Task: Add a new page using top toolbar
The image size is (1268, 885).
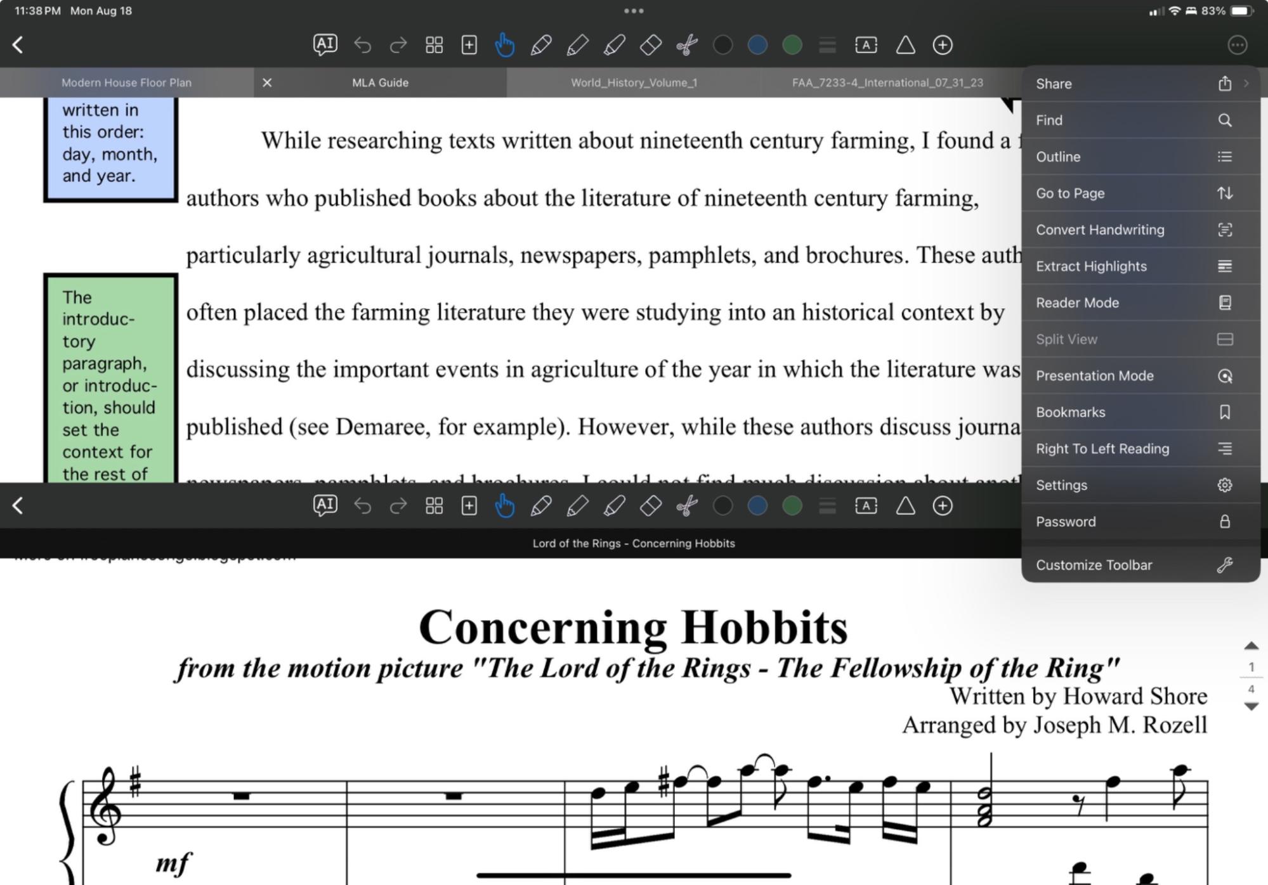Action: click(x=469, y=45)
